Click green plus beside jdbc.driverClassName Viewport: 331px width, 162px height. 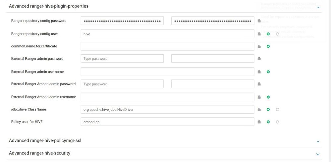click(268, 109)
